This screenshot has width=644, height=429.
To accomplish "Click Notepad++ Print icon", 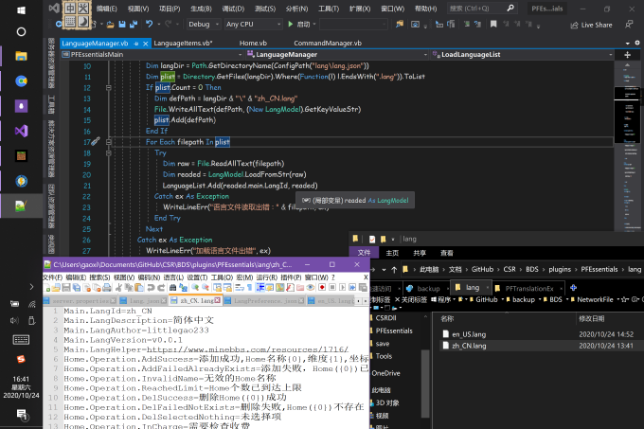I will click(107, 287).
